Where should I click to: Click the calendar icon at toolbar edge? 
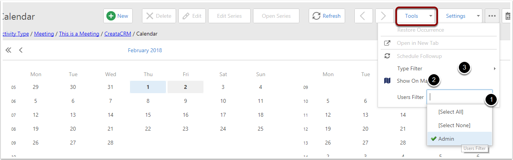pos(508,16)
